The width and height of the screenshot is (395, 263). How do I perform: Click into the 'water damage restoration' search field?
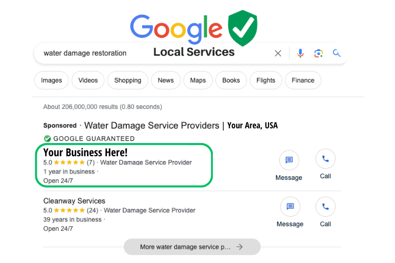151,53
